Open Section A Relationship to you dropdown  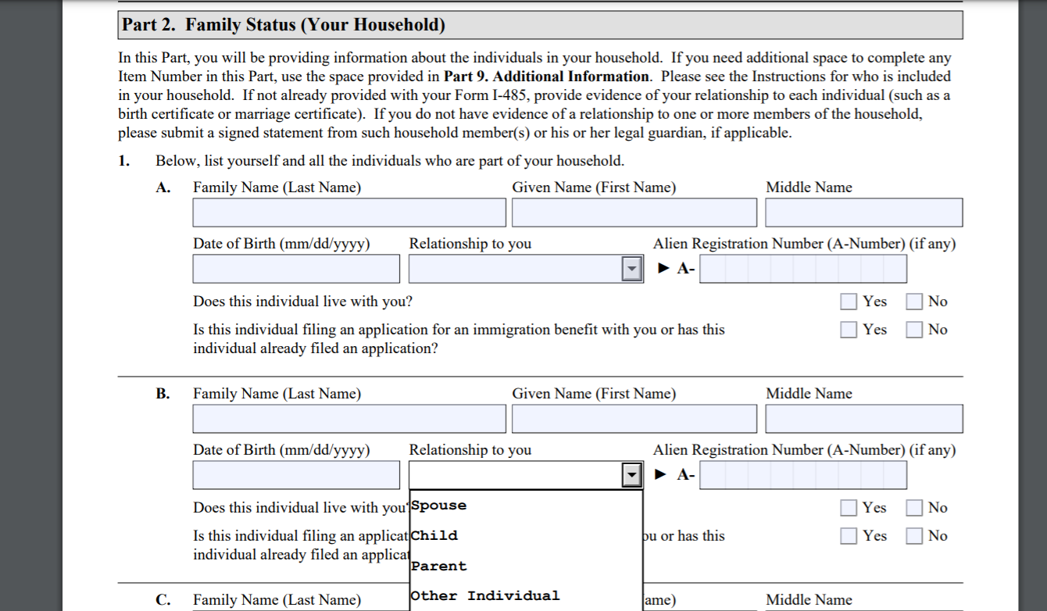pos(631,269)
